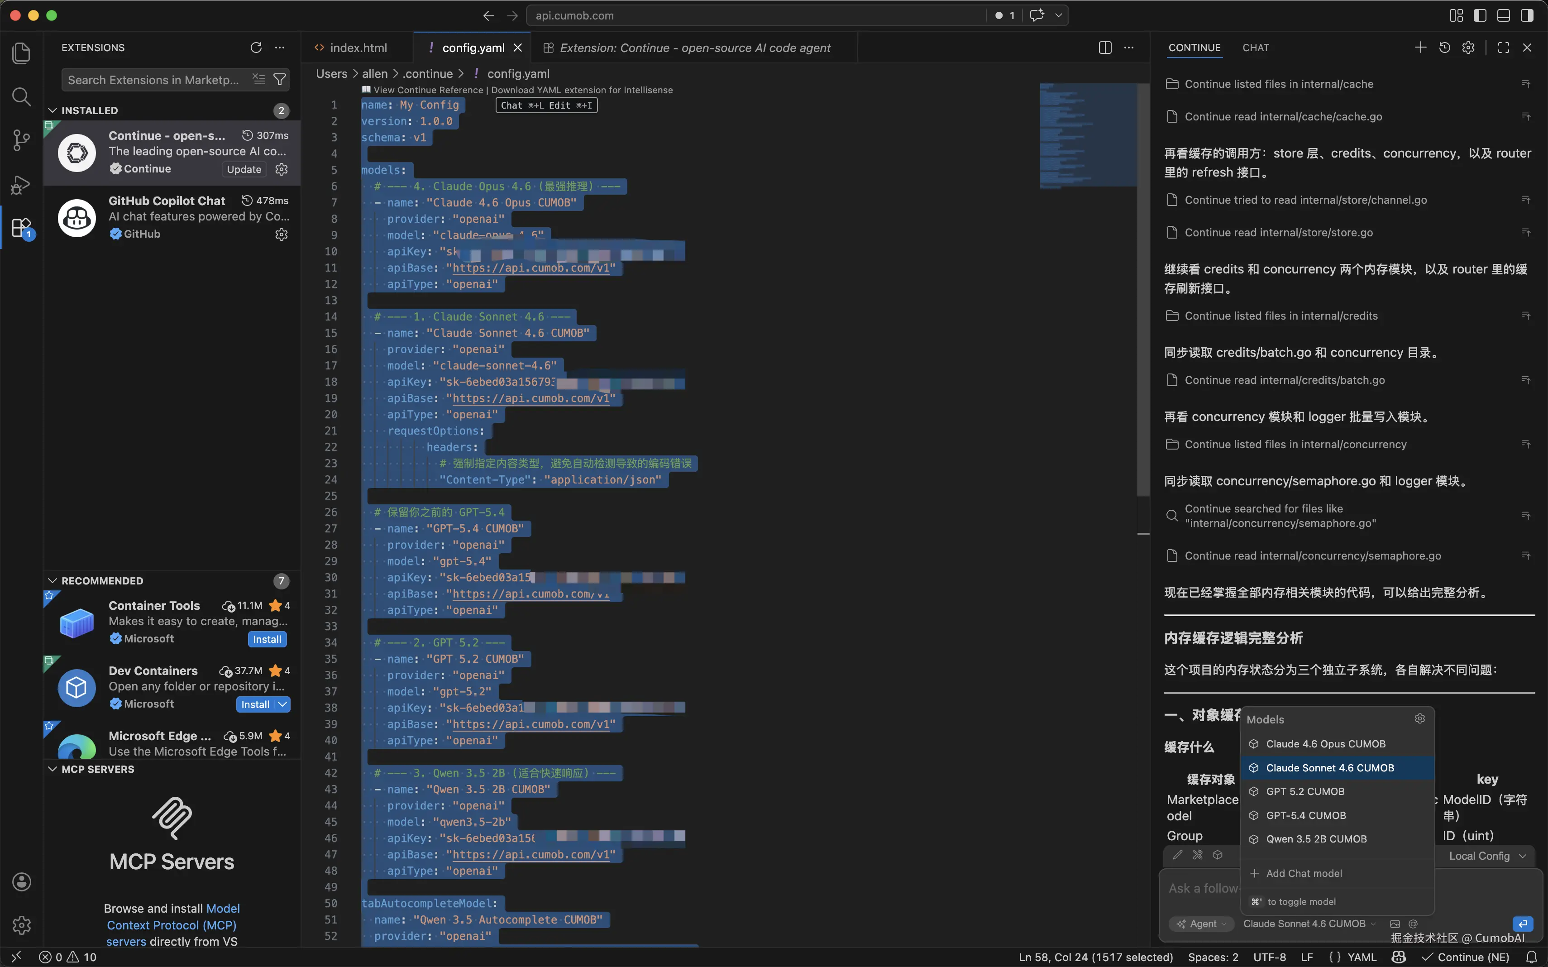Update the Continue extension
Screen dimensions: 1548x967
244,169
